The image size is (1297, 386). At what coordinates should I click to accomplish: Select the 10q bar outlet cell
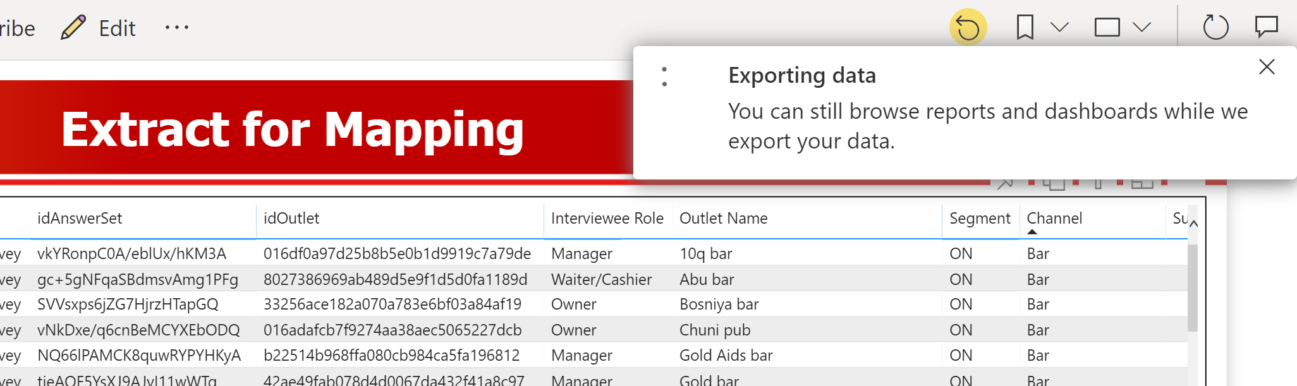tap(706, 253)
